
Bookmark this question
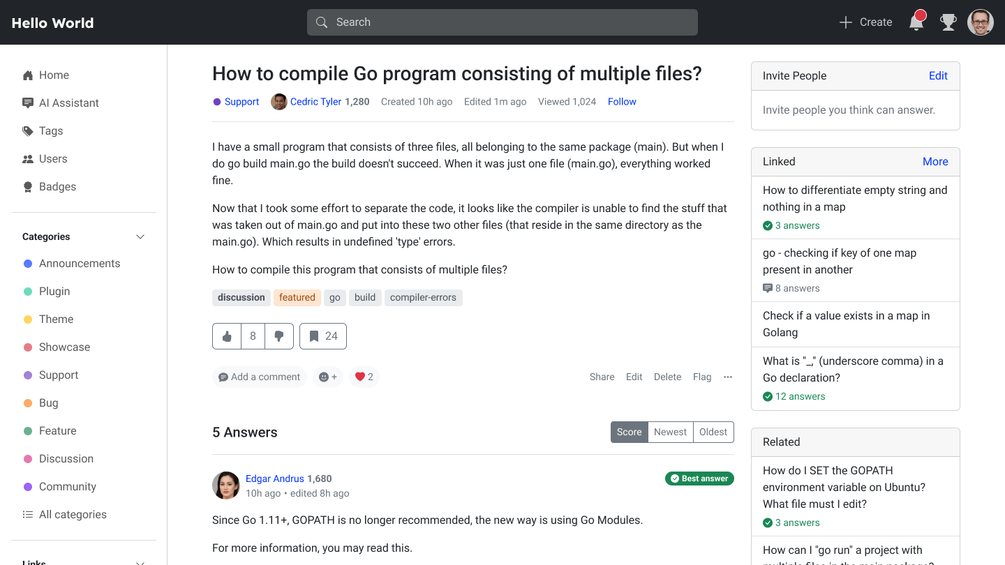pyautogui.click(x=323, y=336)
